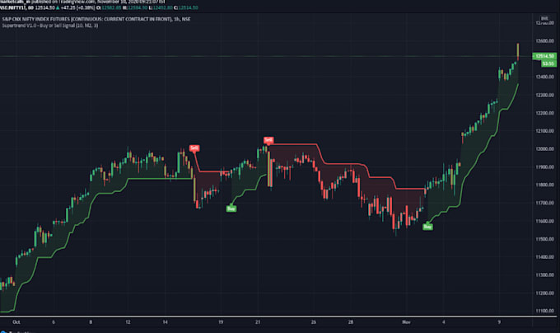560x333 pixels.
Task: Click the Sell signal label before October 19
Action: pyautogui.click(x=194, y=148)
